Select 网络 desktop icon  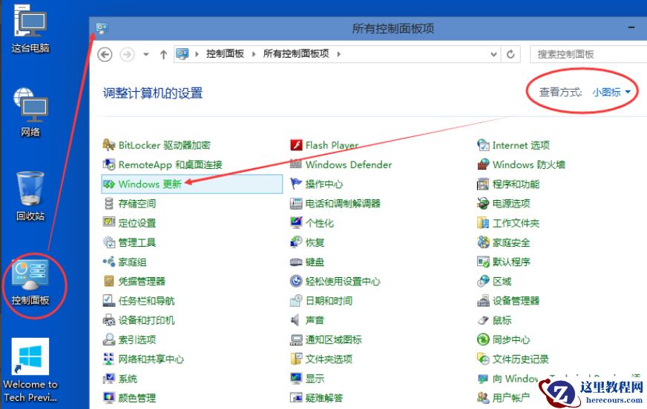(30, 112)
